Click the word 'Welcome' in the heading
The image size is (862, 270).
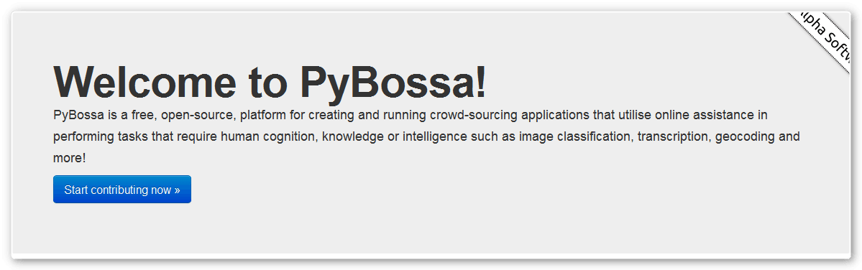click(x=145, y=83)
